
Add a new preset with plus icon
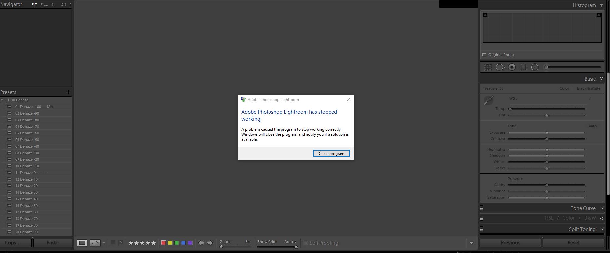coord(68,92)
